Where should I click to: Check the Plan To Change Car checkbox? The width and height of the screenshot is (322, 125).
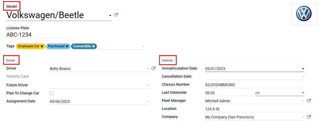pyautogui.click(x=51, y=93)
